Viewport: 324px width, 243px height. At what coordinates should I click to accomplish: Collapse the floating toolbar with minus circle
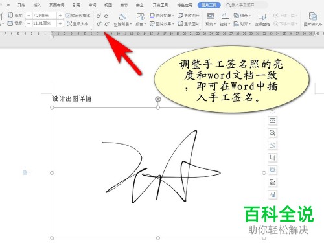[272, 111]
